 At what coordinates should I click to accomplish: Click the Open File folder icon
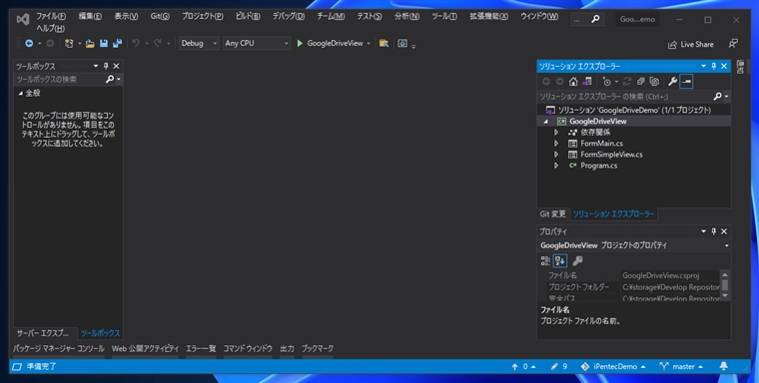click(90, 44)
